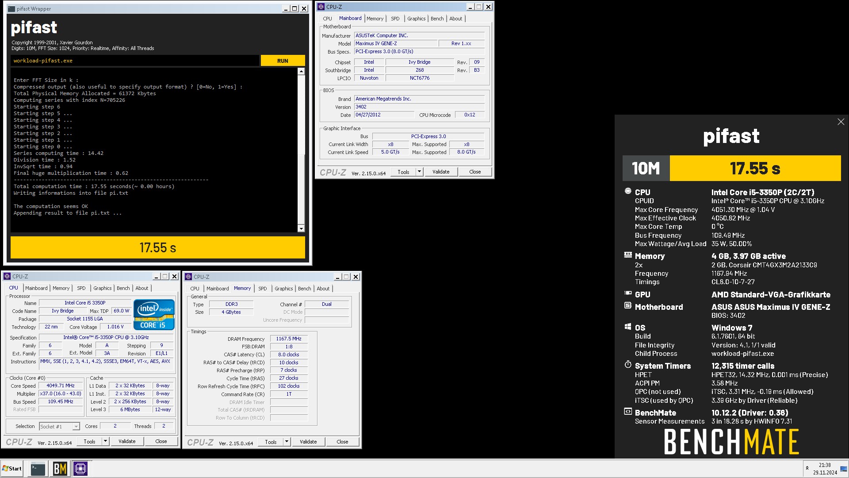
Task: Click the Core Voltage 1.016 V field
Action: coord(115,327)
